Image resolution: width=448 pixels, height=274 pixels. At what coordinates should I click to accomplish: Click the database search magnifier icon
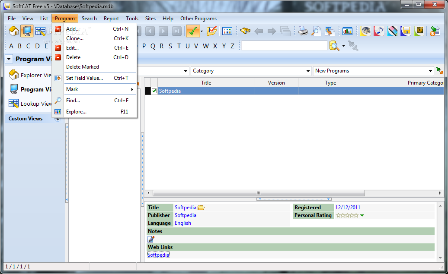[334, 46]
